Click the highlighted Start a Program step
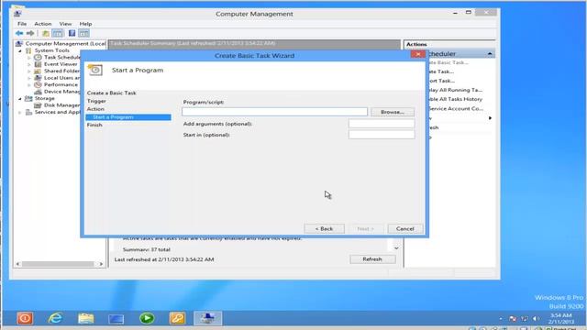The width and height of the screenshot is (587, 330). click(128, 117)
